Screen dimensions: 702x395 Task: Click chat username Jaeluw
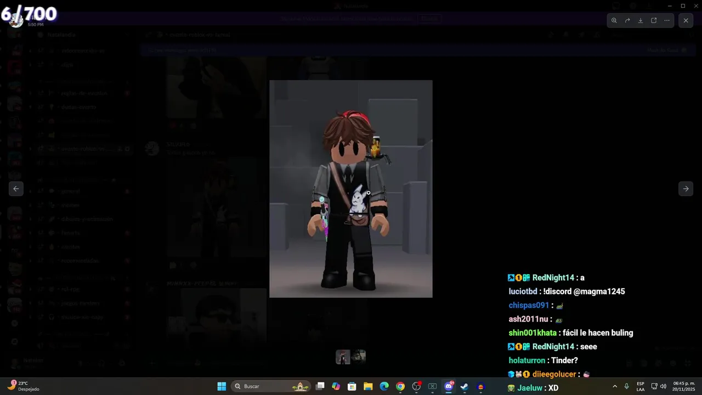(x=530, y=388)
